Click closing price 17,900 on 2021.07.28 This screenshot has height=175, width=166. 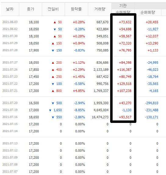34,50
